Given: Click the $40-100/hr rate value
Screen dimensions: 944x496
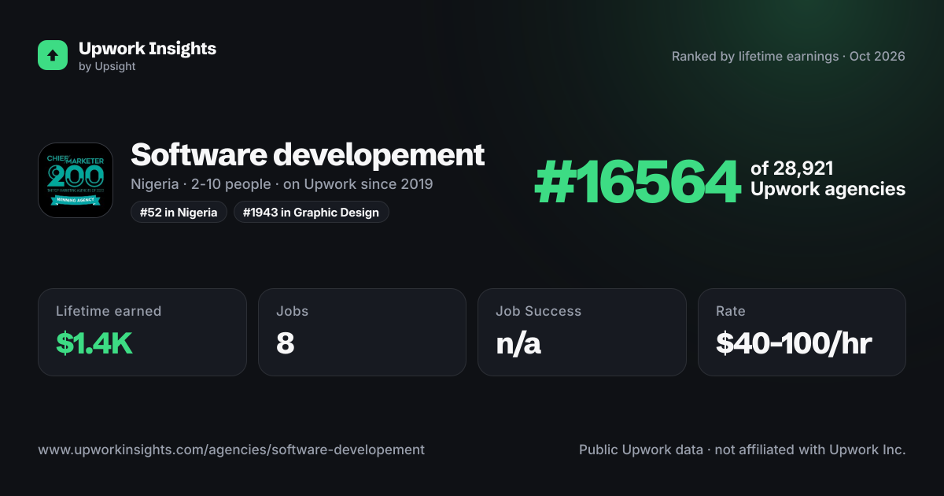Looking at the screenshot, I should tap(794, 343).
